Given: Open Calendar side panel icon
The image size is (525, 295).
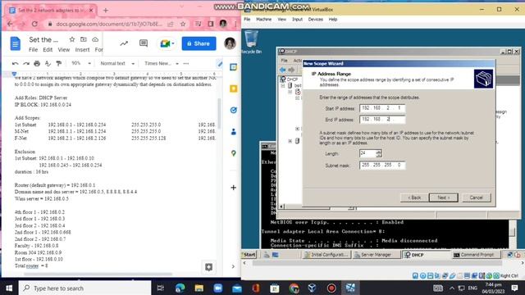Looking at the screenshot, I should click(x=233, y=67).
